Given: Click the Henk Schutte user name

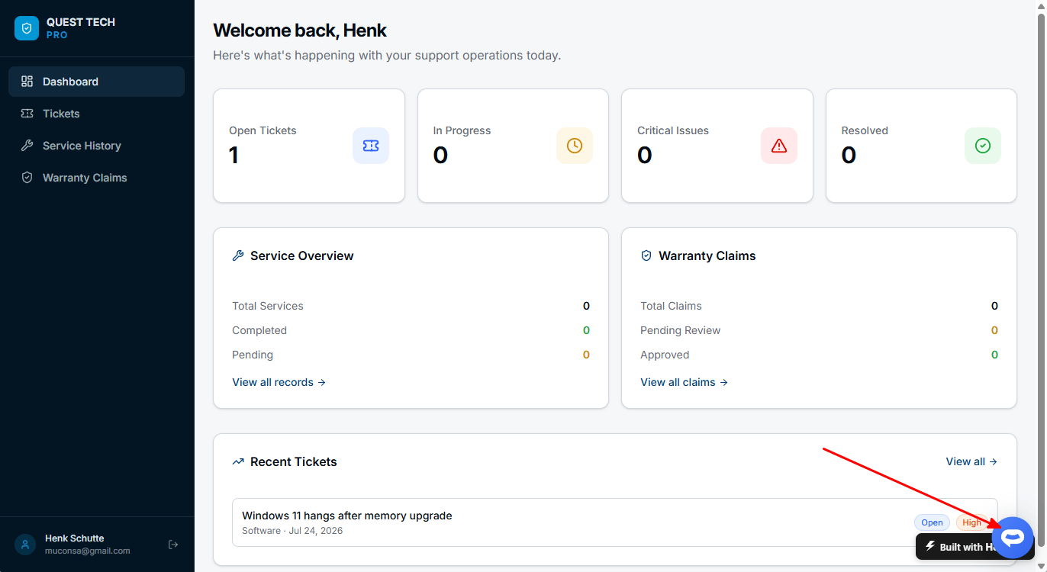Looking at the screenshot, I should (74, 538).
